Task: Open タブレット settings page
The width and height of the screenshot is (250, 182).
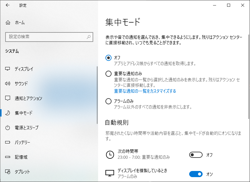Action: click(49, 172)
